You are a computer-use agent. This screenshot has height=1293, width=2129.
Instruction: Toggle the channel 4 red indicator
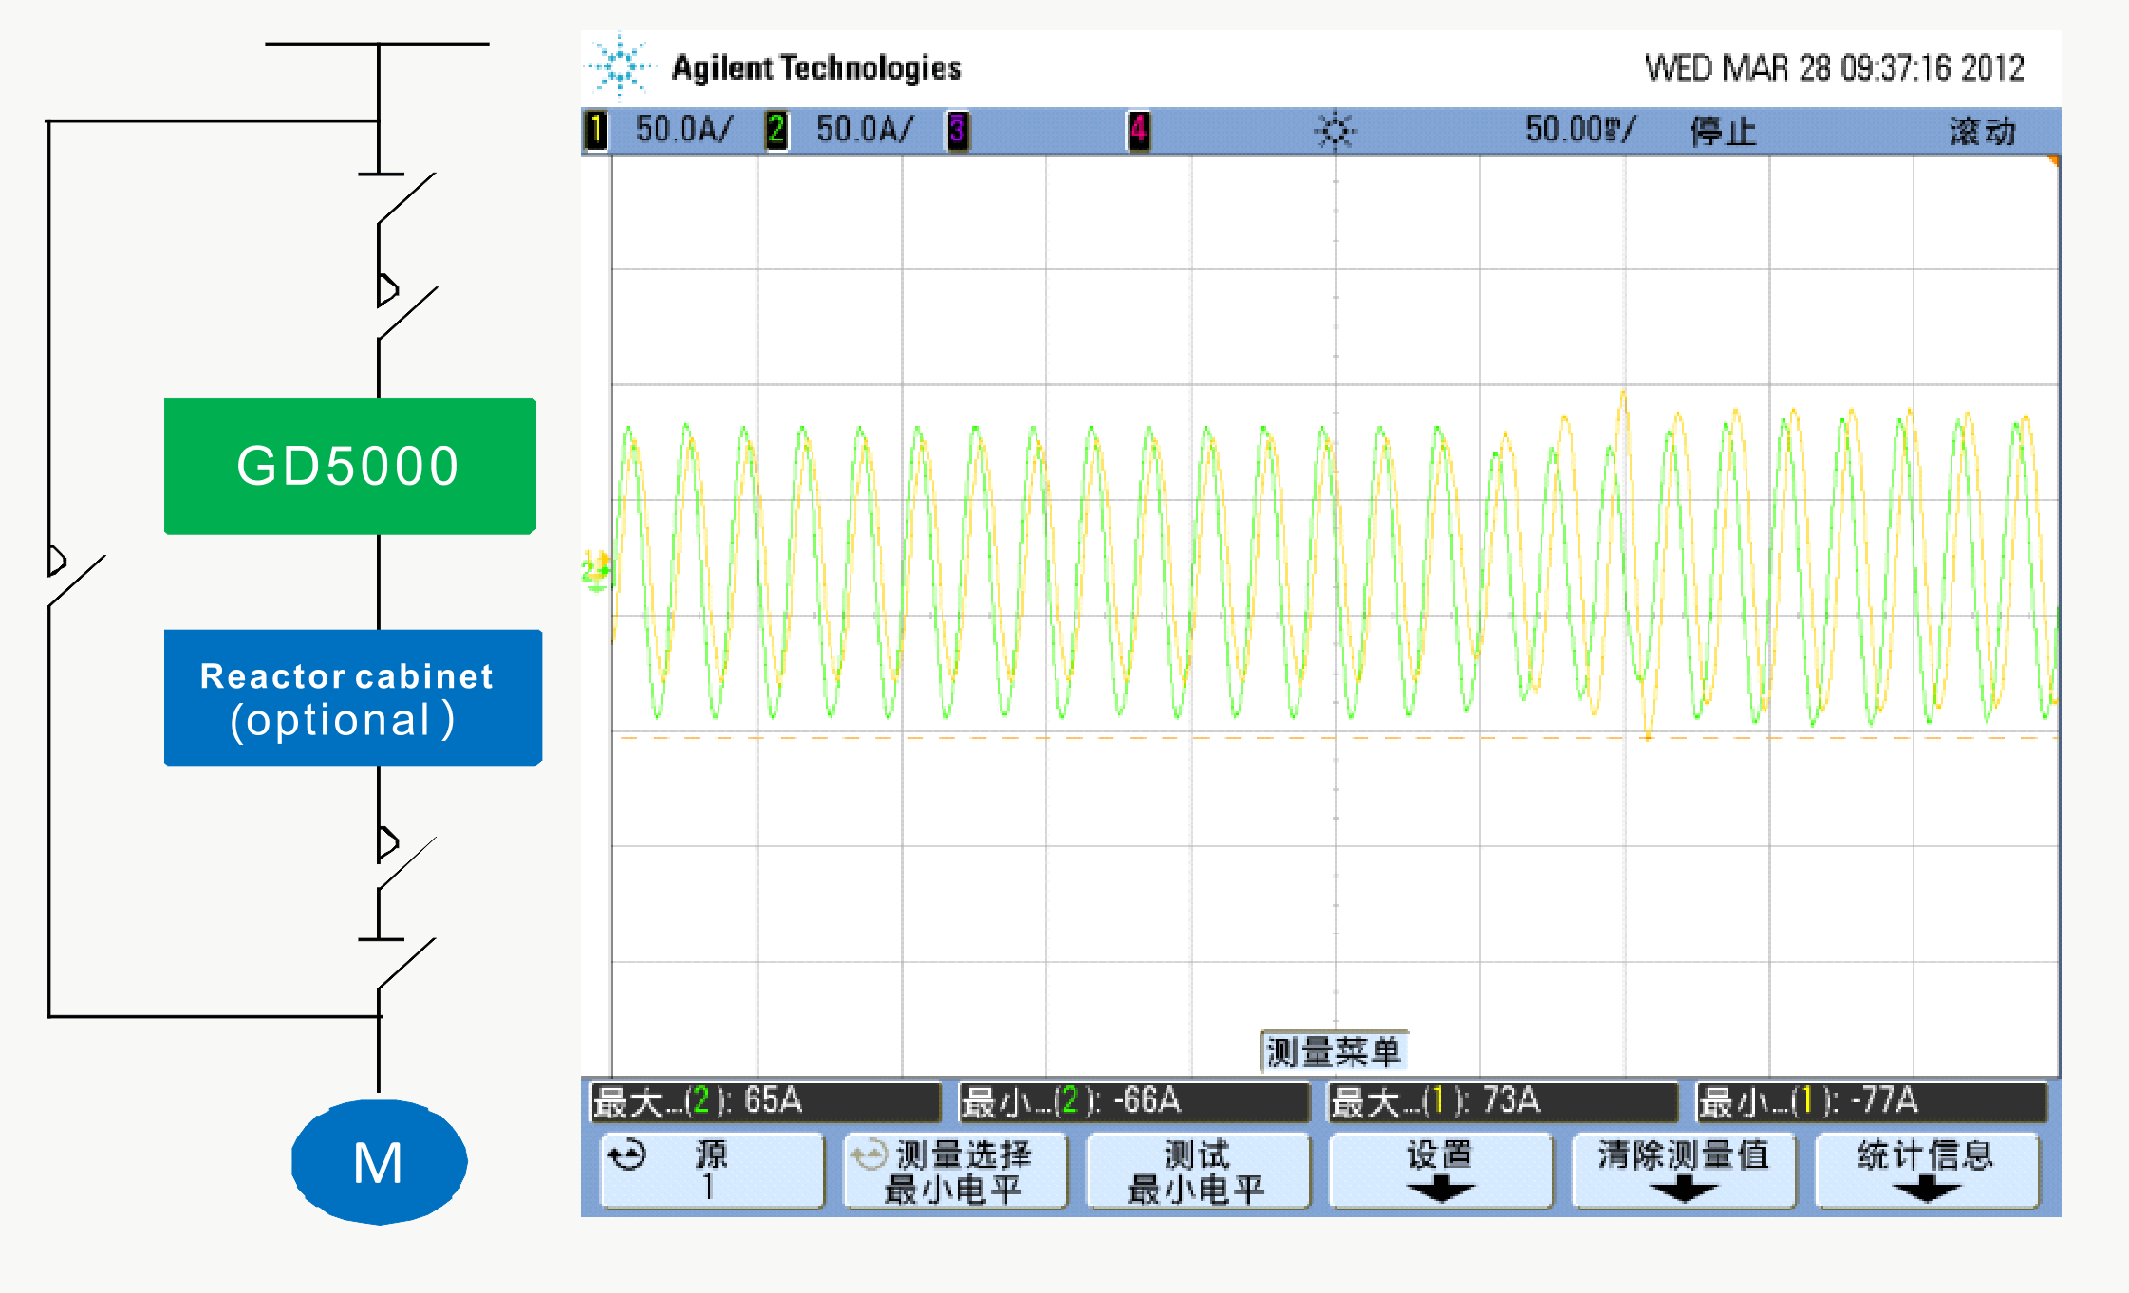tap(1139, 130)
